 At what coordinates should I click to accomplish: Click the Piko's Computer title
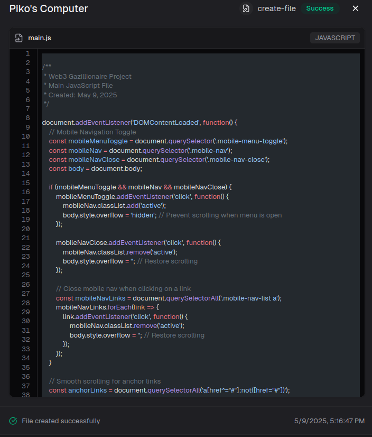tap(49, 8)
